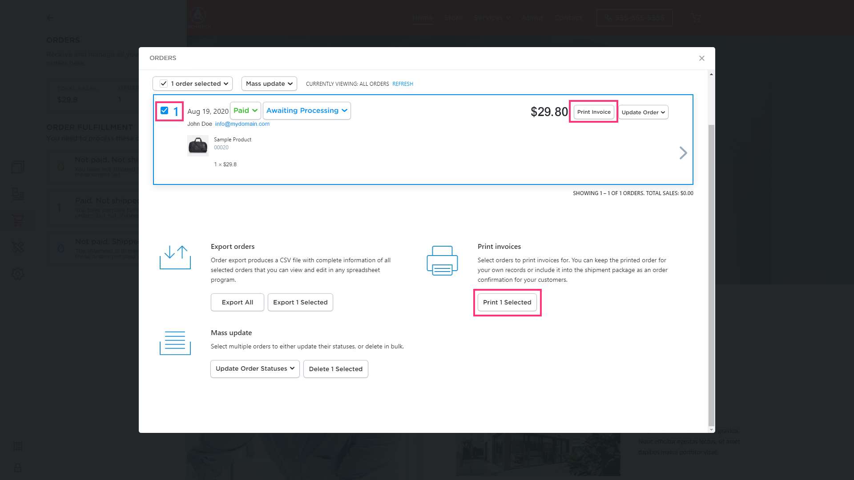Viewport: 854px width, 480px height.
Task: Click the pages icon in left sidebar
Action: click(18, 167)
